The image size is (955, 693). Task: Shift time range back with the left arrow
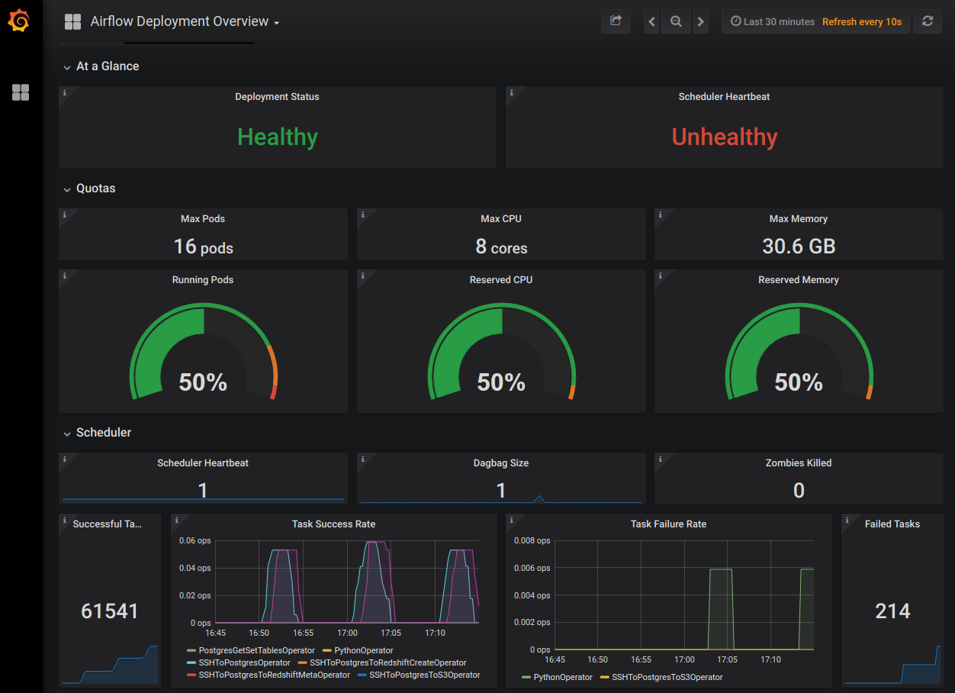651,21
